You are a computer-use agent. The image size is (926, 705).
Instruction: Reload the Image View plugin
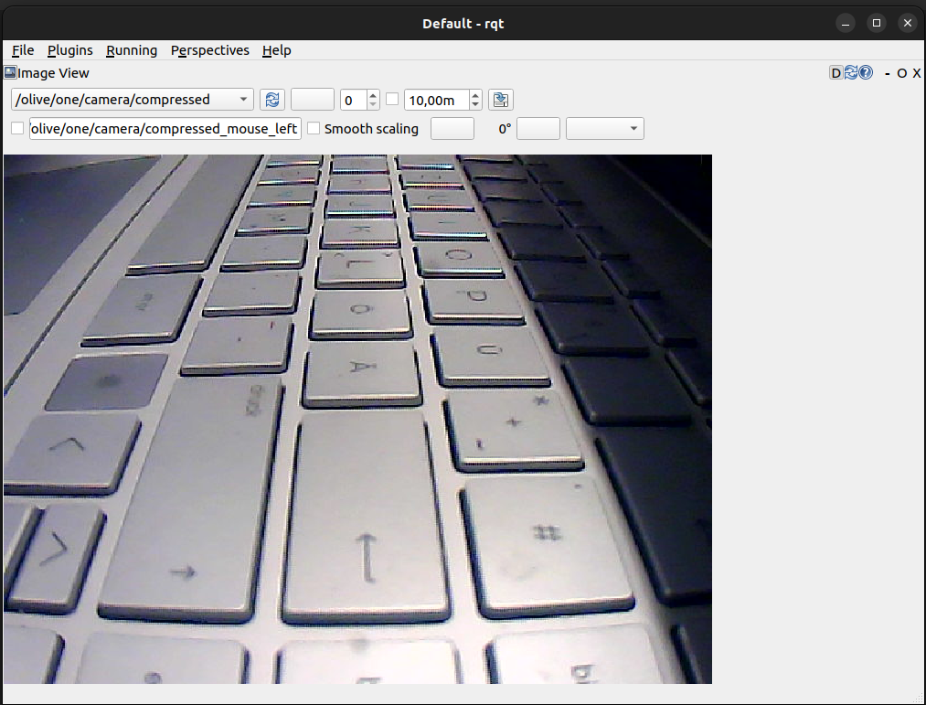(x=850, y=73)
